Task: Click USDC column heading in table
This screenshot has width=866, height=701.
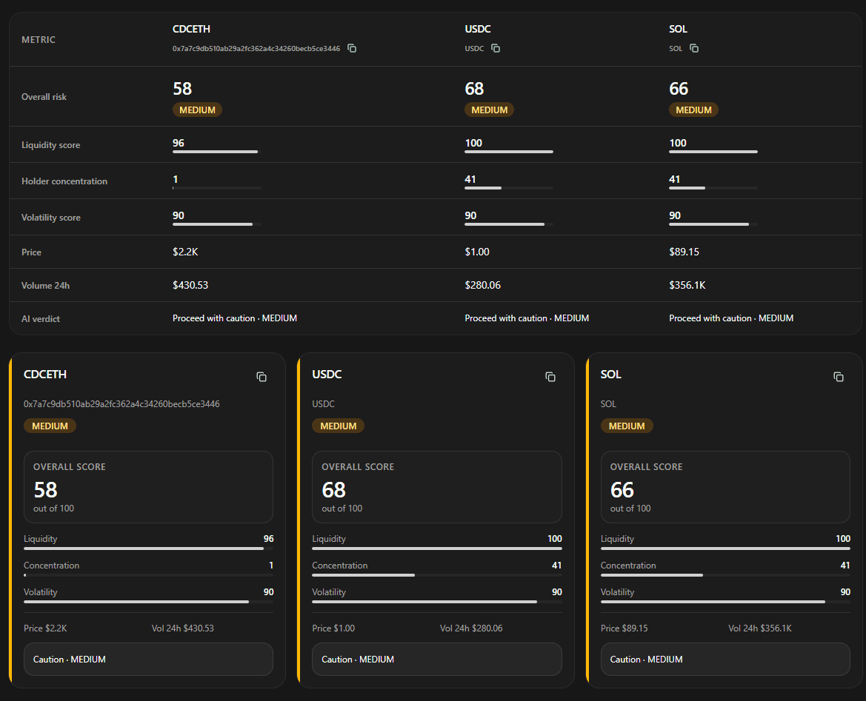Action: 478,29
